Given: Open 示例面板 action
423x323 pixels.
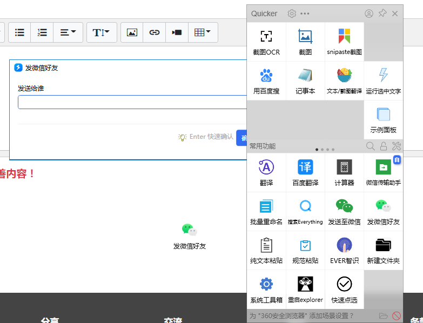Looking at the screenshot, I should [384, 120].
